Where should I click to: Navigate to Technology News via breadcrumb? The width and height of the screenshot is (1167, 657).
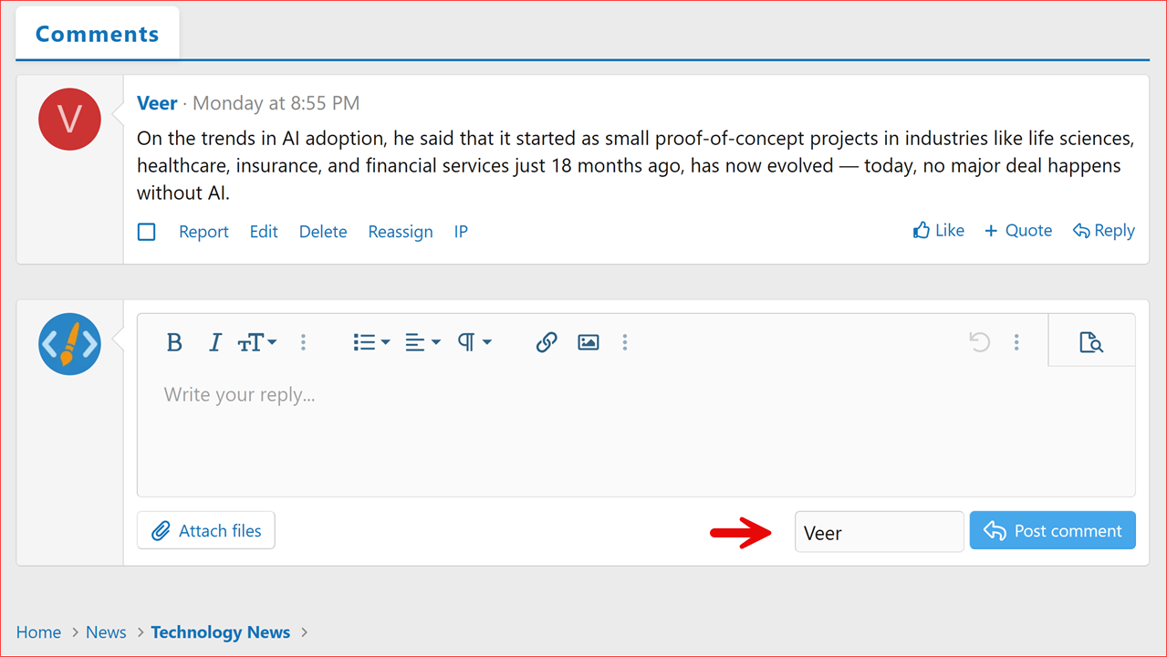click(x=220, y=631)
